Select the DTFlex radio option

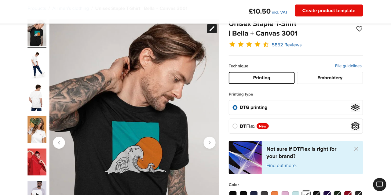235,126
